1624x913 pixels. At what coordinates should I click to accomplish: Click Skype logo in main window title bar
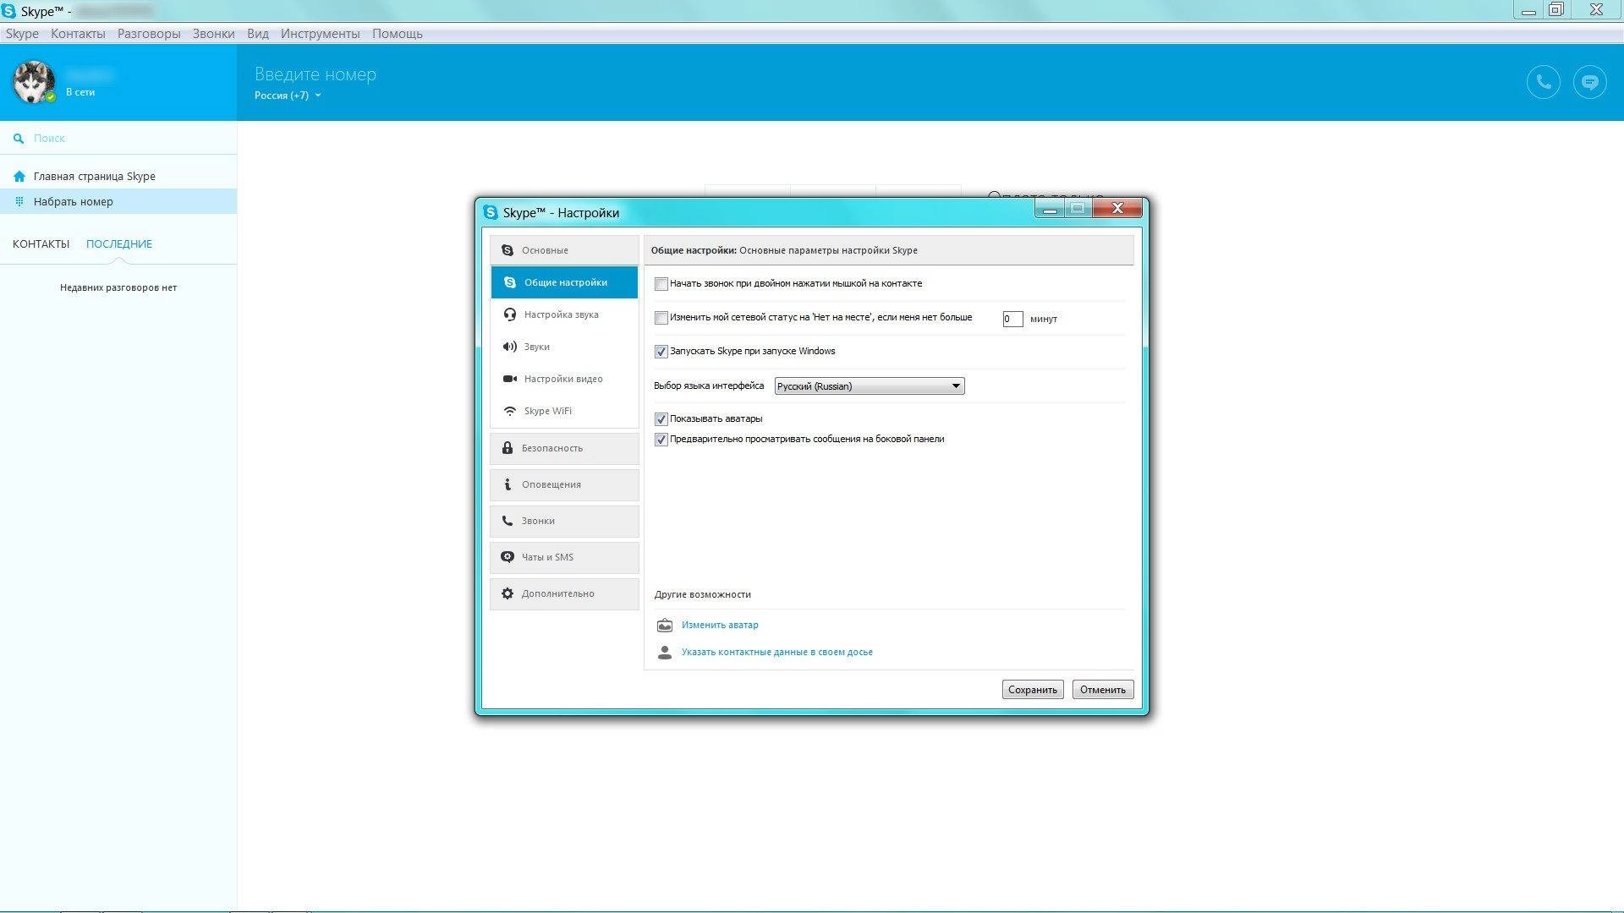[8, 11]
